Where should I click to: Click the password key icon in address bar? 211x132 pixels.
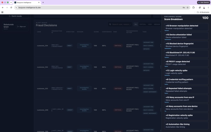point(184,8)
